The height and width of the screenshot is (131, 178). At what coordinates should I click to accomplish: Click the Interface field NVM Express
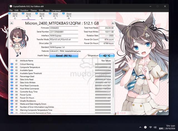[x=64, y=36]
